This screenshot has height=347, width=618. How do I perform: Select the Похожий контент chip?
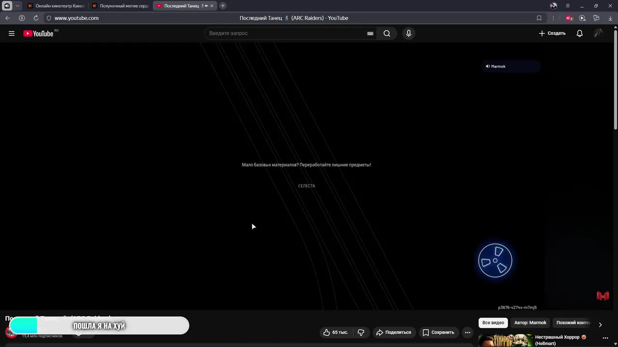pos(573,323)
